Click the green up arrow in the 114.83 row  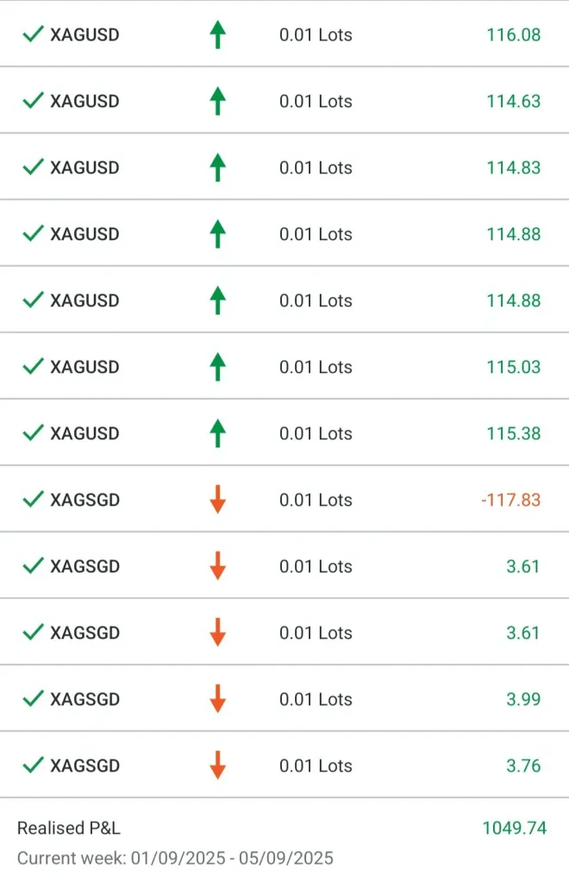coord(217,167)
